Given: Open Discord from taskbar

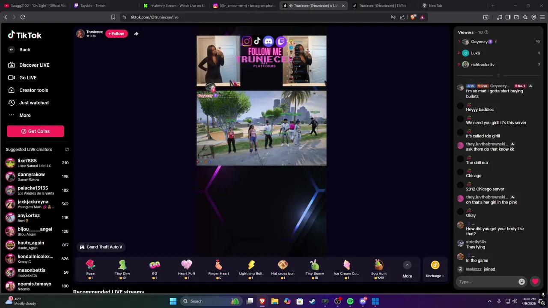Looking at the screenshot, I should (363, 301).
